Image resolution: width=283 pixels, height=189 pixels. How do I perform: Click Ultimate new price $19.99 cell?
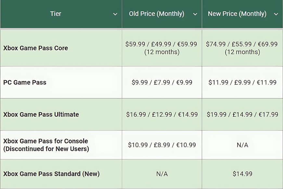pos(242,114)
